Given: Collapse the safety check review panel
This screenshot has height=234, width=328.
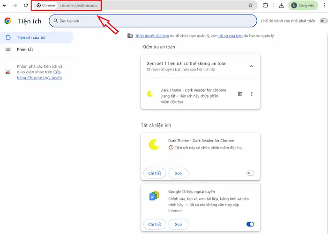Looking at the screenshot, I should 251,66.
